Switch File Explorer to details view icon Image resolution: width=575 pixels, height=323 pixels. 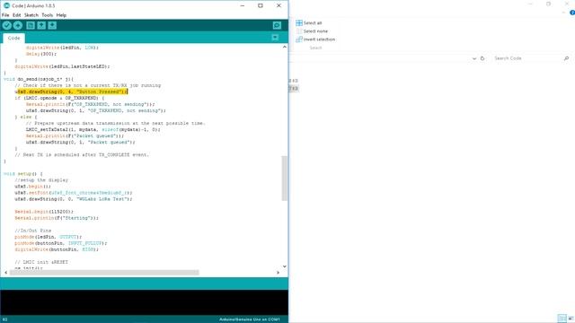pyautogui.click(x=562, y=319)
